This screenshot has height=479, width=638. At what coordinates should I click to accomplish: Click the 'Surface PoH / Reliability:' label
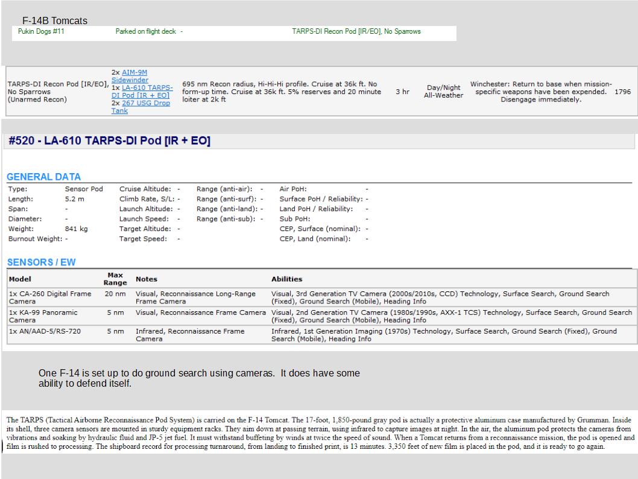[321, 199]
